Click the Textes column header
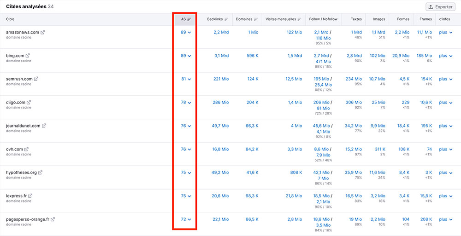 pos(356,19)
